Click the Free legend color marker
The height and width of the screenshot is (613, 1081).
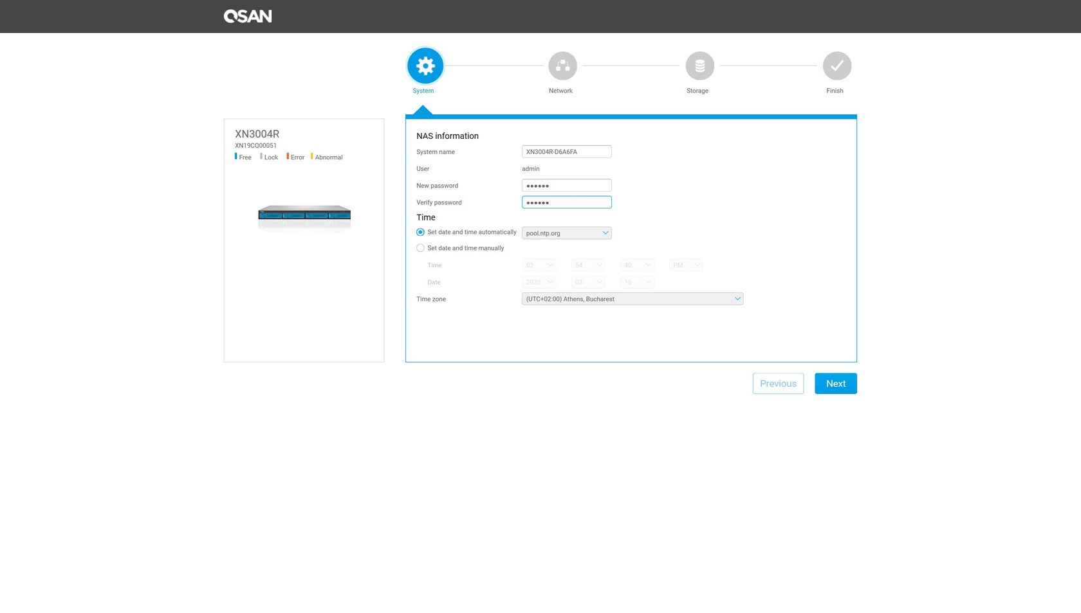coord(236,156)
